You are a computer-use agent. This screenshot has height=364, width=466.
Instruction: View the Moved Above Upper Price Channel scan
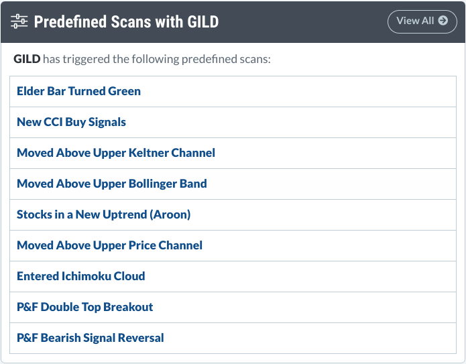(x=110, y=245)
